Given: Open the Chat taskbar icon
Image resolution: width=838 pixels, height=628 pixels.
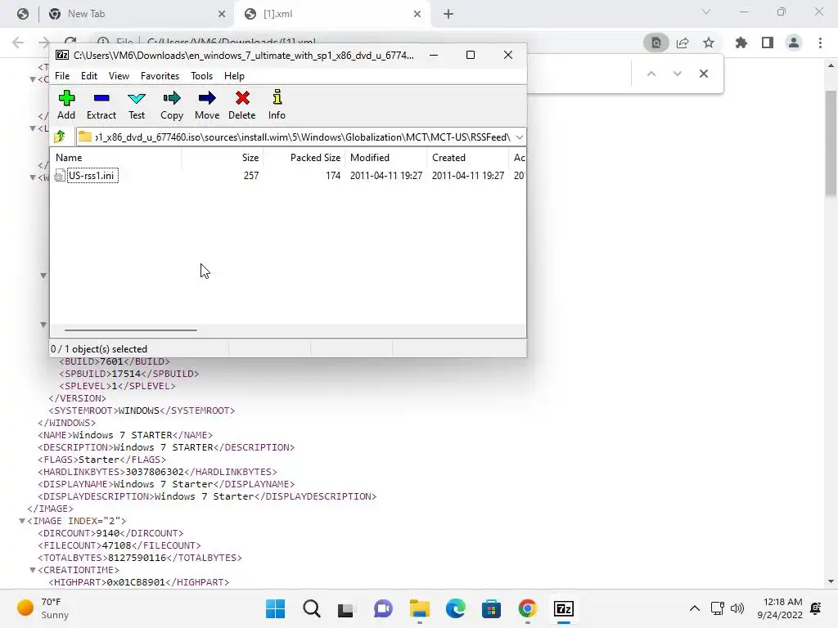Looking at the screenshot, I should 383,608.
